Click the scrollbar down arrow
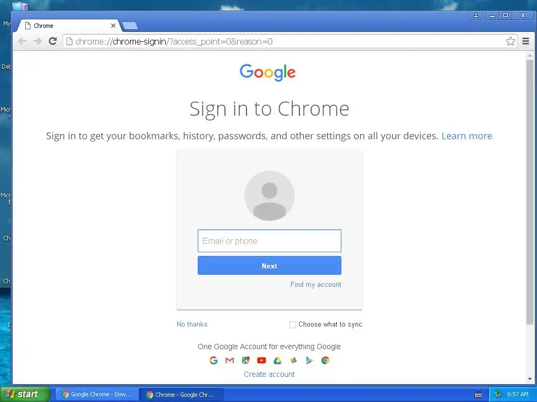Screen dimensions: 537x402 coord(530,379)
